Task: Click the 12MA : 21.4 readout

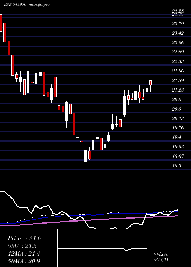Action: pyautogui.click(x=24, y=254)
